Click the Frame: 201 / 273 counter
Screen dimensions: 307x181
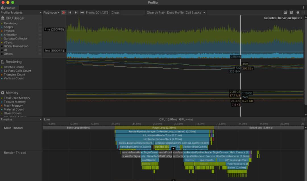coord(97,12)
